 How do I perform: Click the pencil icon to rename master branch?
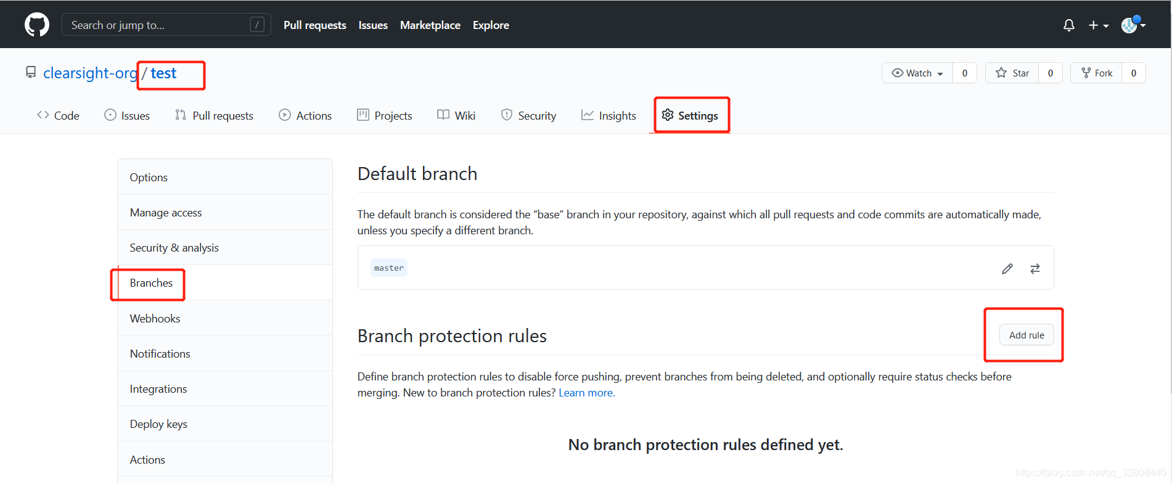pos(1007,268)
